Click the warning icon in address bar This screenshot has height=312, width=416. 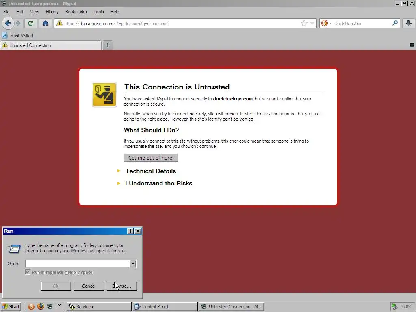point(60,23)
